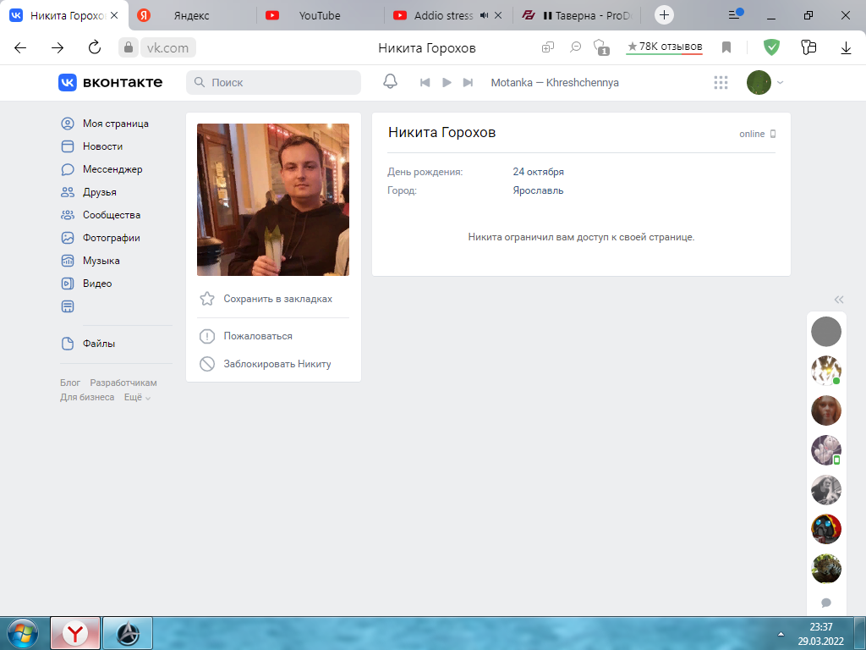
Task: Go to previous track in player
Action: (426, 82)
